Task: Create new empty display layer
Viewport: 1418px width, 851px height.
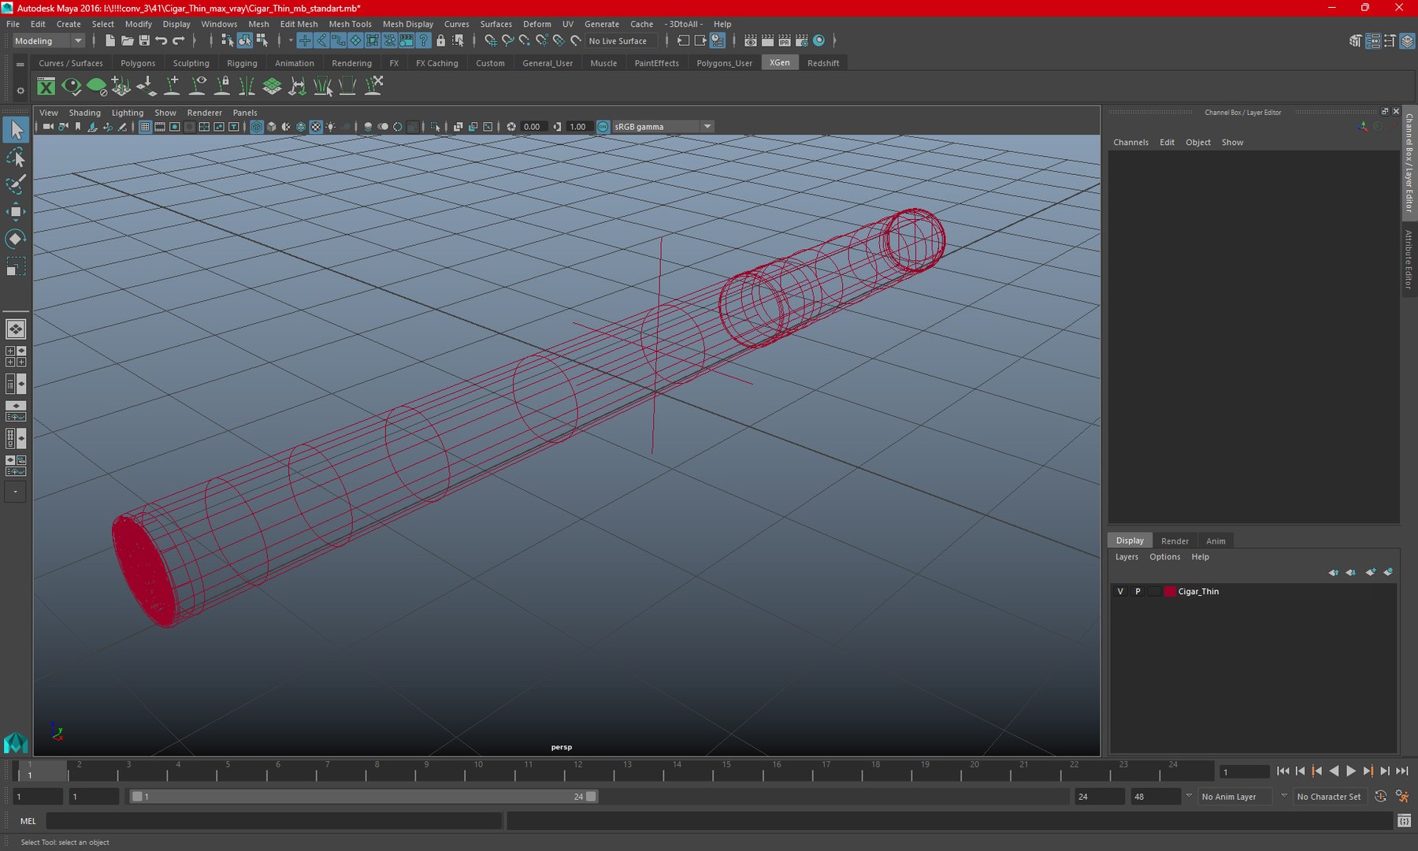Action: 1371,572
